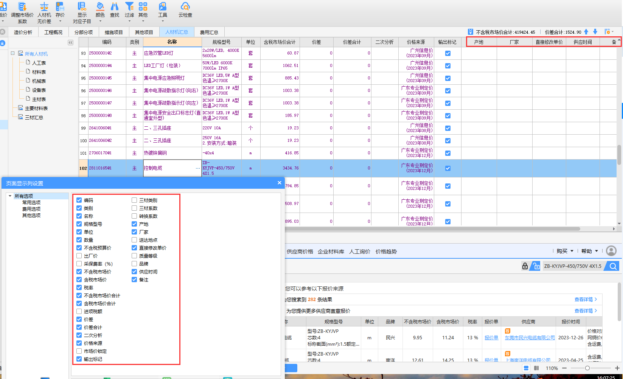Viewport: 623px width, 379px height.
Task: Toggle the 直接修改单价 checkbox
Action: click(134, 248)
